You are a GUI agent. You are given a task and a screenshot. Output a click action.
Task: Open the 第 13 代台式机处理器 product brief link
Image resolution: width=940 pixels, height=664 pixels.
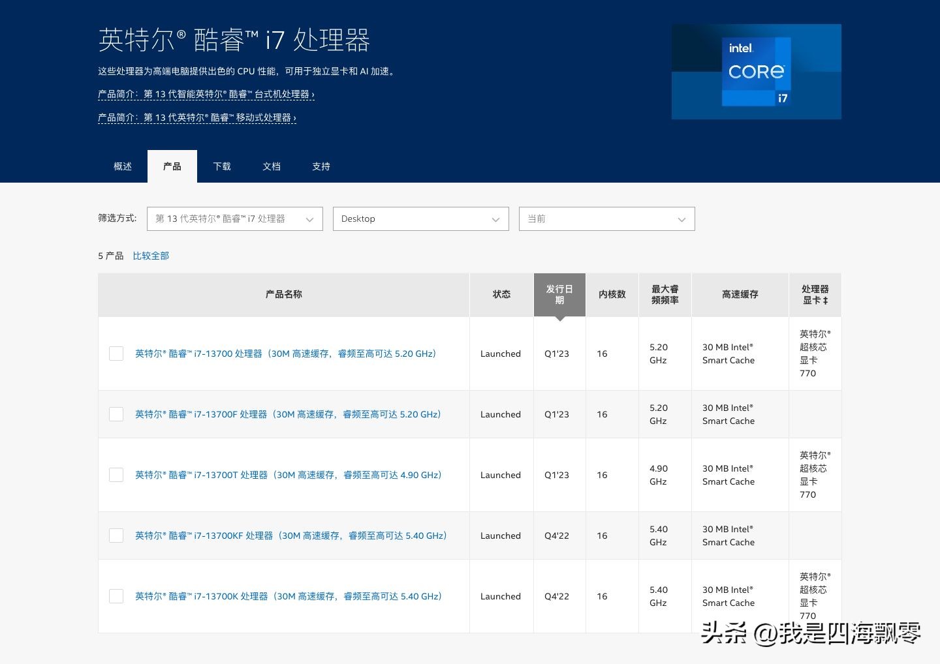(x=206, y=95)
